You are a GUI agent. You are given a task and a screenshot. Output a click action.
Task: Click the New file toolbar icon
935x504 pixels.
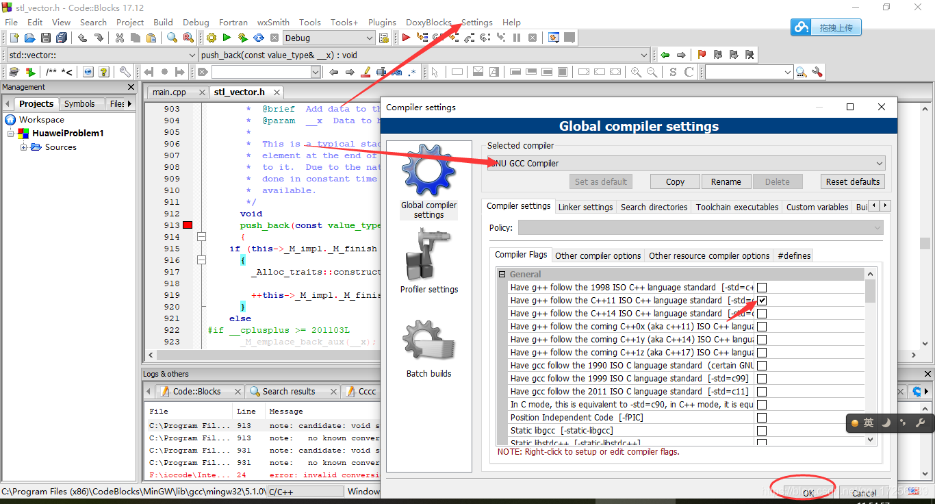[x=13, y=38]
